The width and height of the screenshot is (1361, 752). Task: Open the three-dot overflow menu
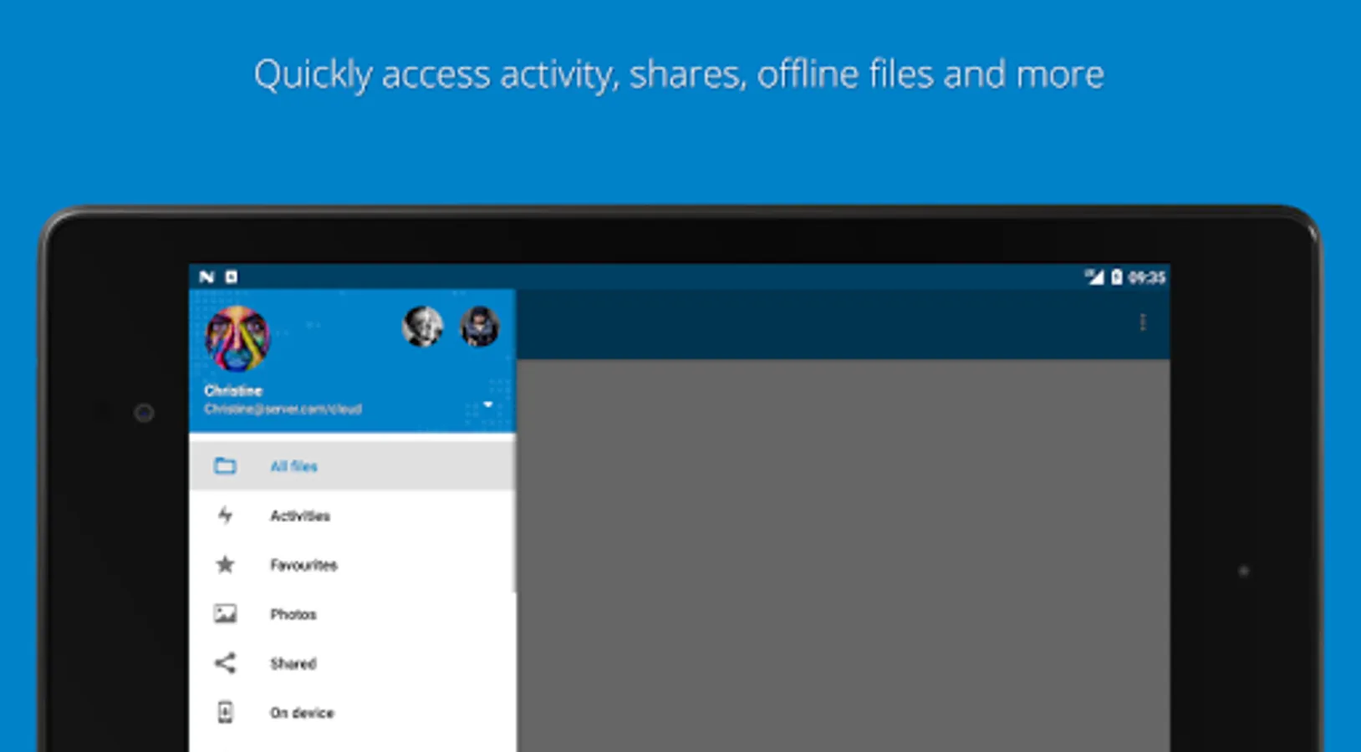1143,323
